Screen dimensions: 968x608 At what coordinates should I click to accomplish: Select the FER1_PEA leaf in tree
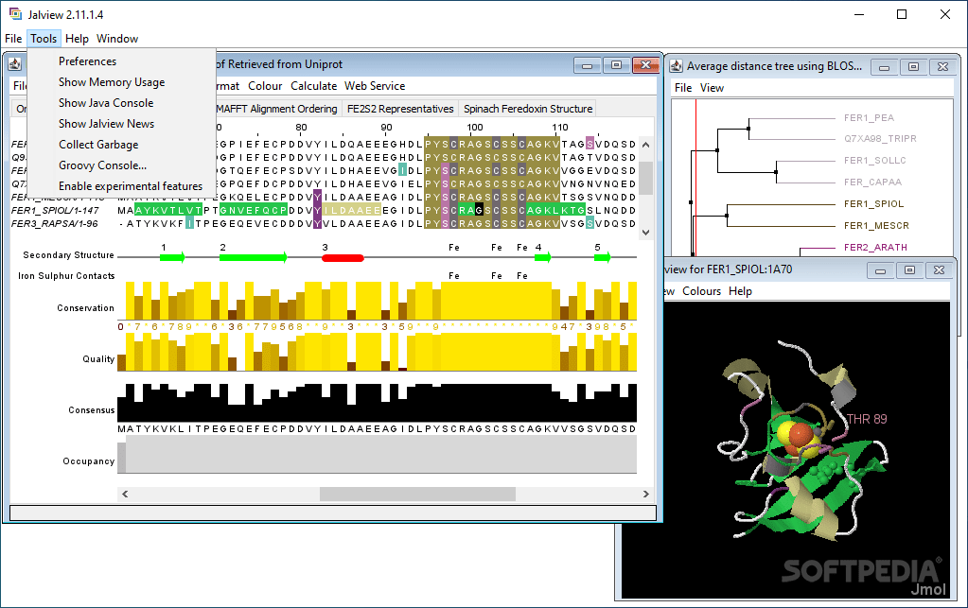[x=869, y=118]
